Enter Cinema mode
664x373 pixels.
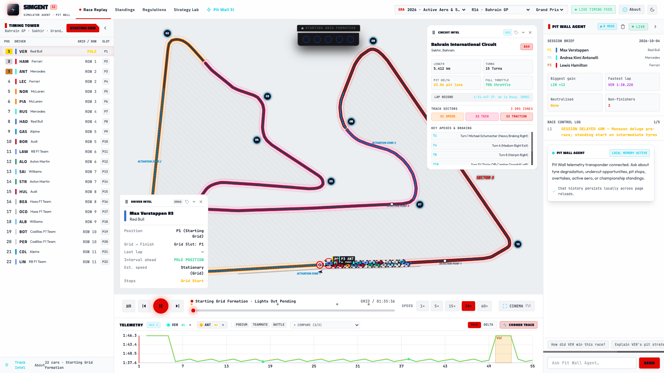pyautogui.click(x=516, y=306)
